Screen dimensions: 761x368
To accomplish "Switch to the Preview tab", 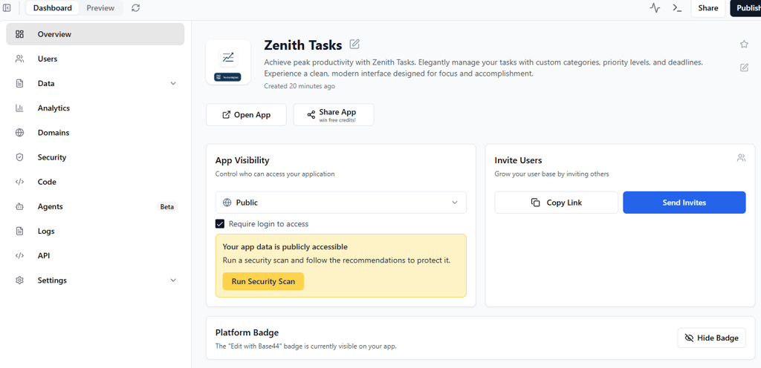I will (100, 7).
